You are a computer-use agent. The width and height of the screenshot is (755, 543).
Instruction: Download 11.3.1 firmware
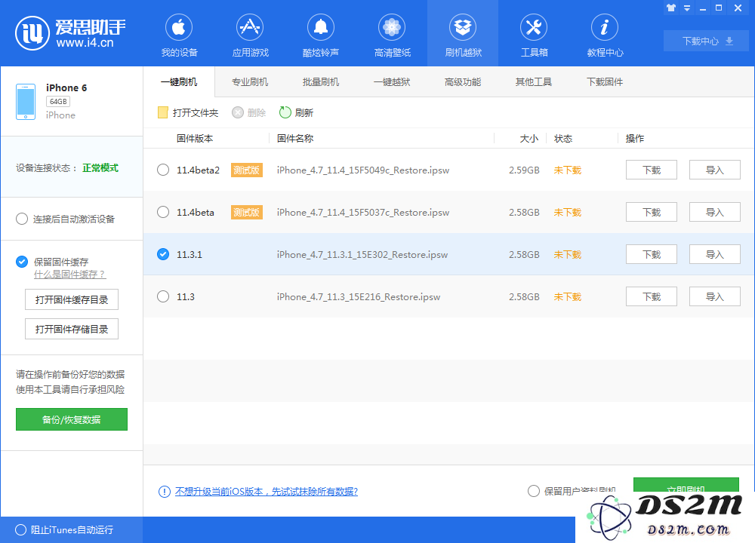tap(652, 254)
